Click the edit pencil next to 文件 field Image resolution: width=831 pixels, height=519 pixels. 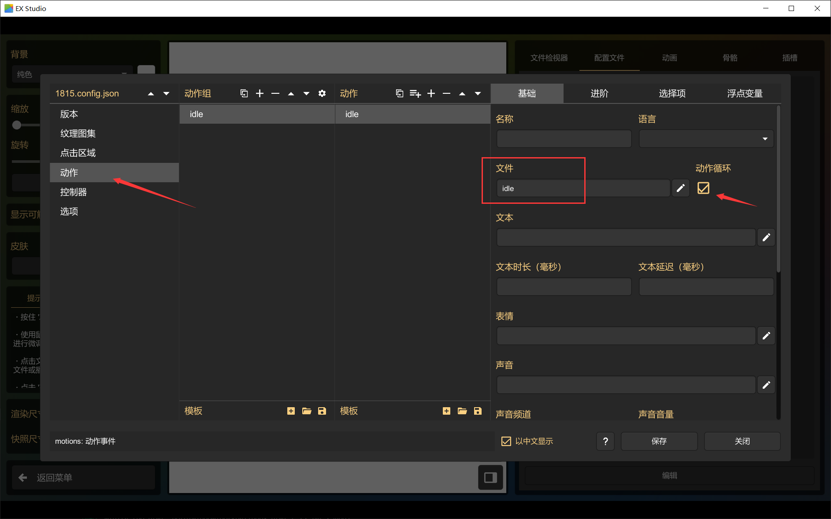681,188
